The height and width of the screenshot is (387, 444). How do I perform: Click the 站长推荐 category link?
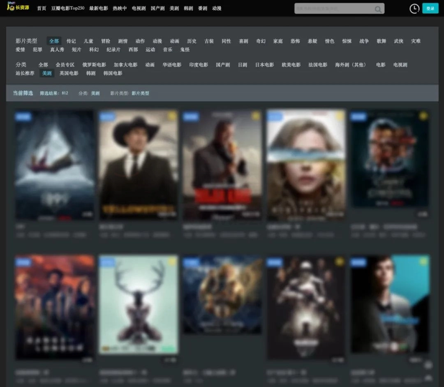[25, 74]
